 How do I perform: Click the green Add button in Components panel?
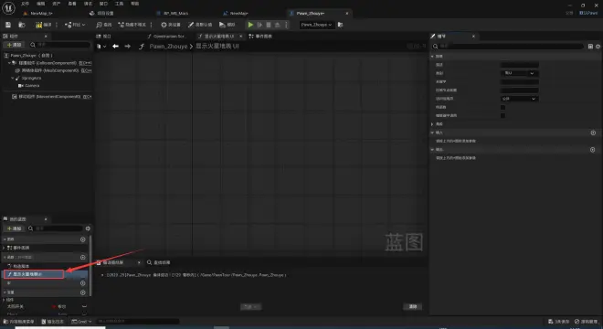point(15,45)
